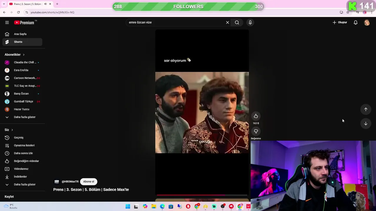Start voice search with the microphone
The width and height of the screenshot is (376, 211).
250,22
